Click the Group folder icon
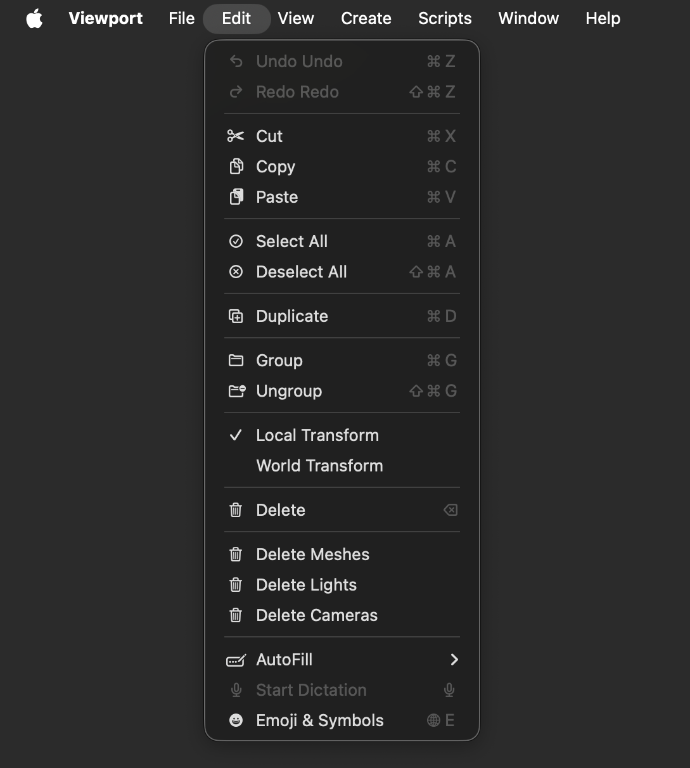This screenshot has width=690, height=768. pyautogui.click(x=236, y=361)
